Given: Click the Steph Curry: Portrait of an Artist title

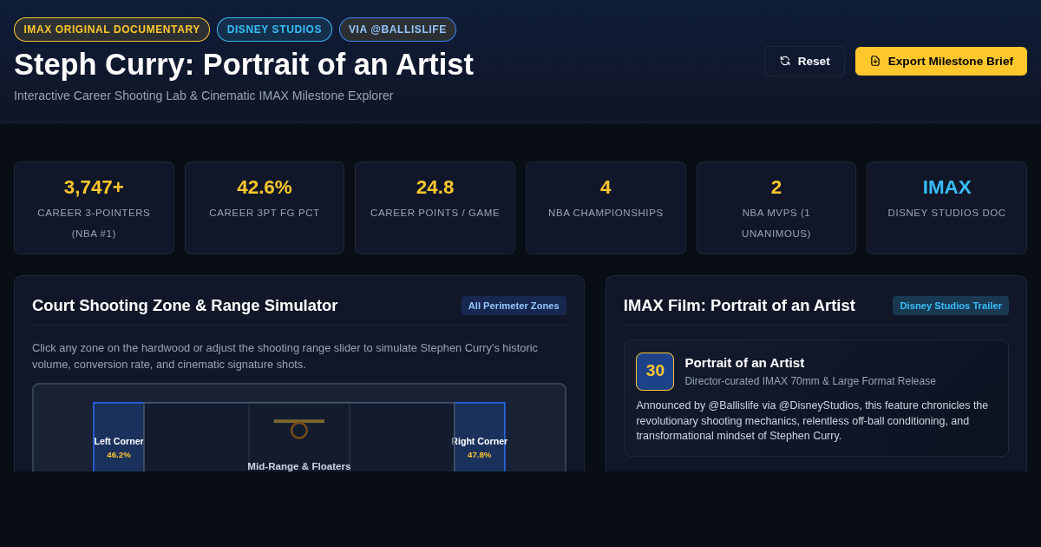Looking at the screenshot, I should coord(244,64).
